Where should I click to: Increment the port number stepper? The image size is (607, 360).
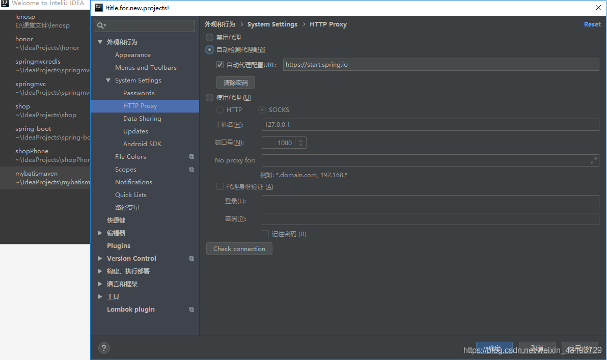(301, 141)
